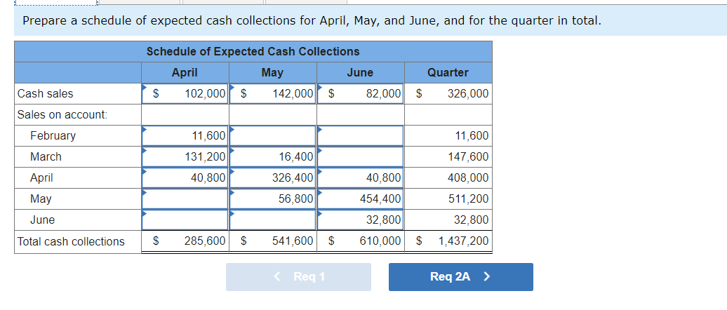Select May total cash collections 541,600
727x310 pixels.
coord(272,241)
